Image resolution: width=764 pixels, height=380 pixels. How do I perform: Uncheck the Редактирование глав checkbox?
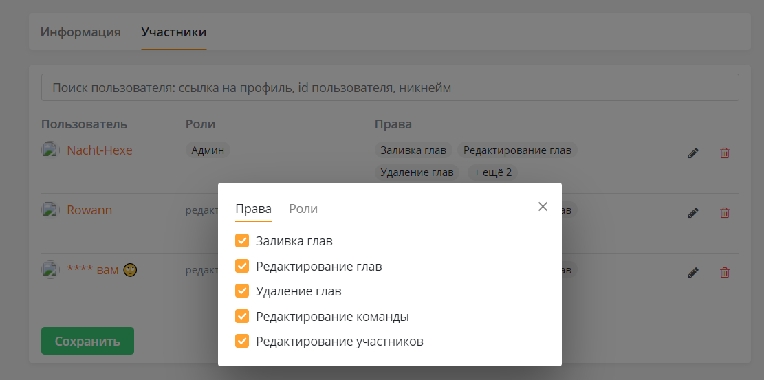(x=242, y=266)
